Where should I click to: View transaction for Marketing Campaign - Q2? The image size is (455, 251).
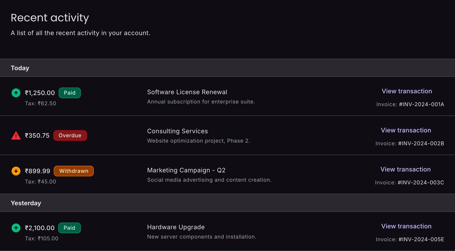pos(406,169)
